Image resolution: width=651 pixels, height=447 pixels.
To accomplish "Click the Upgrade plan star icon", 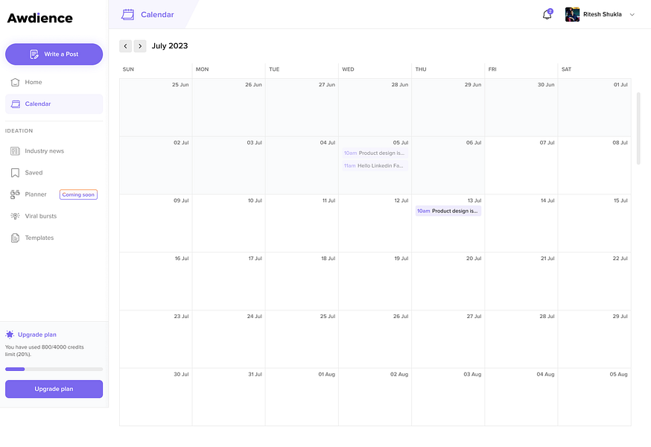I will point(10,335).
